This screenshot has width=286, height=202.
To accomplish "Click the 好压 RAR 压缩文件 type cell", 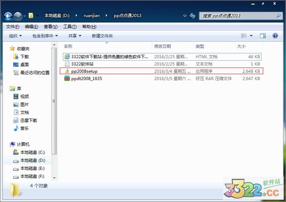I will pos(214,78).
